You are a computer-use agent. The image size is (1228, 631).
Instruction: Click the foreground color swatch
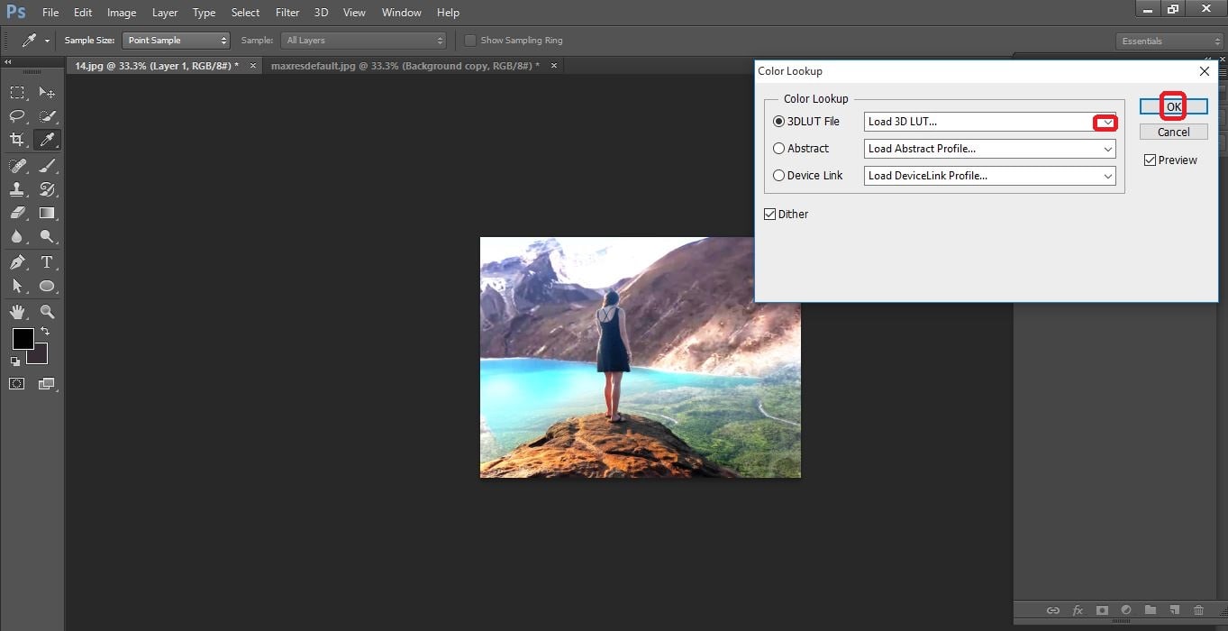coord(22,340)
